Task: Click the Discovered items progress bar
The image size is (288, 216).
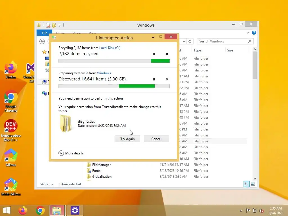Action: (x=114, y=86)
